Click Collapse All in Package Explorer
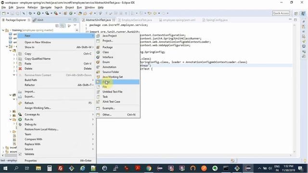This screenshot has height=173, width=308. coord(57,25)
